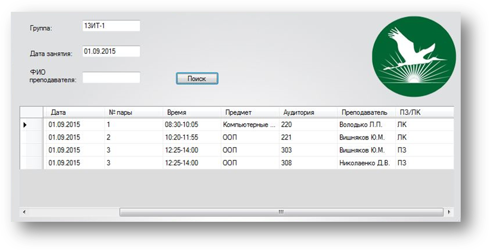Select auditorium cell 220
This screenshot has height=250, width=489.
(x=308, y=125)
